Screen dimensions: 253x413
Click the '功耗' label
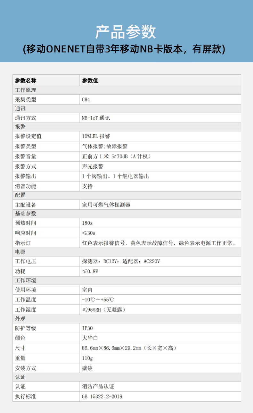point(20,271)
